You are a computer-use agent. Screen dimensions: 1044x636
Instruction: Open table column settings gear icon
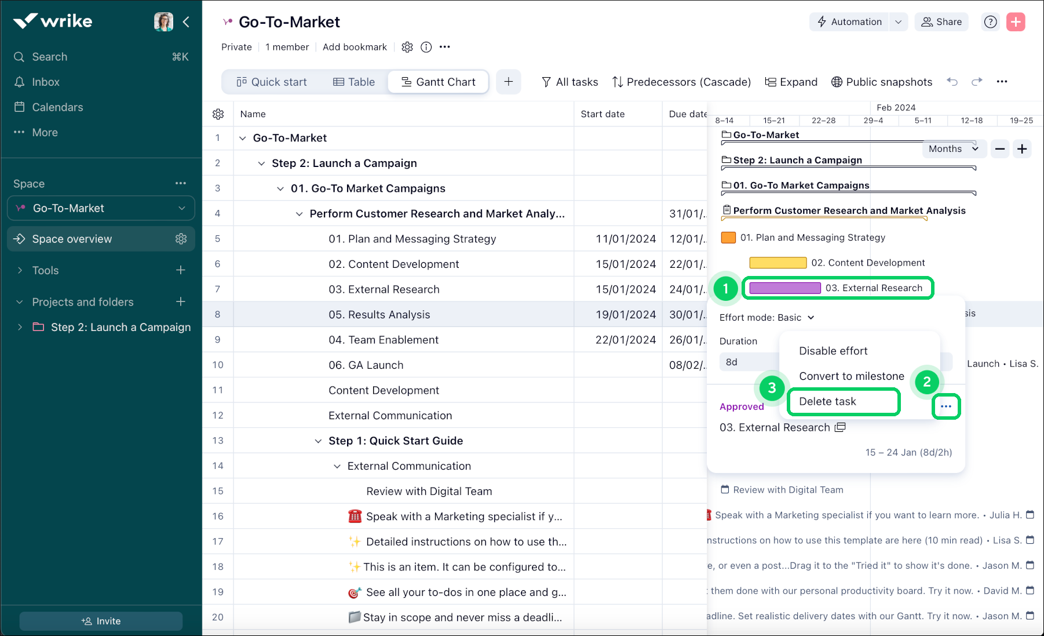tap(218, 114)
